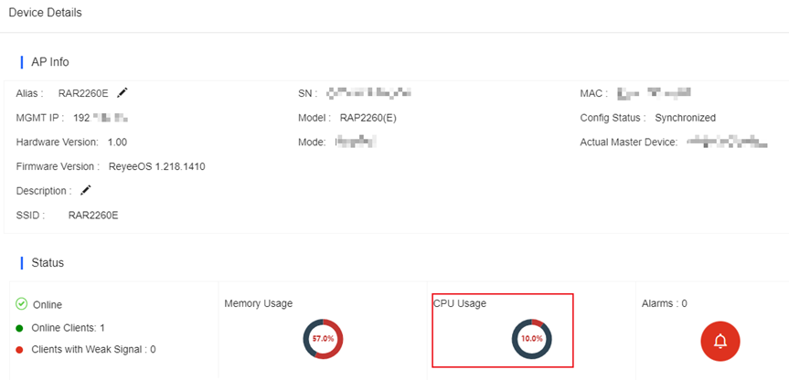Image resolution: width=789 pixels, height=380 pixels.
Task: Click the SSID value RAR2260E
Action: [93, 216]
